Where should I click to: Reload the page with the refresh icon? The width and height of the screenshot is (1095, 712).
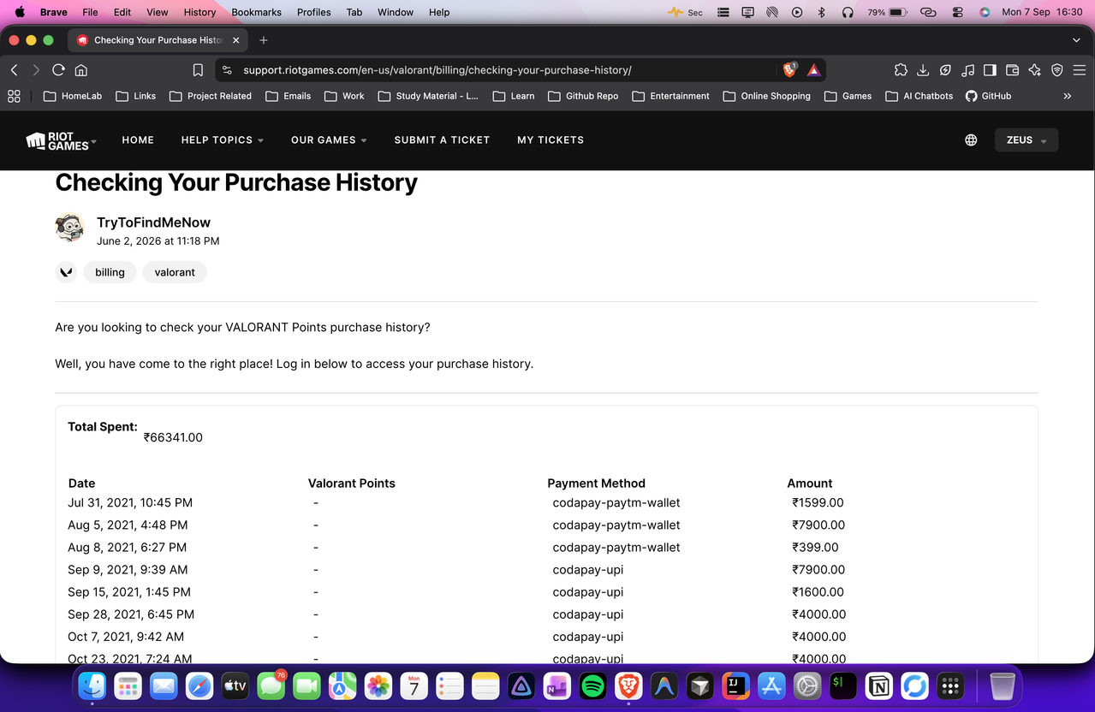click(58, 70)
